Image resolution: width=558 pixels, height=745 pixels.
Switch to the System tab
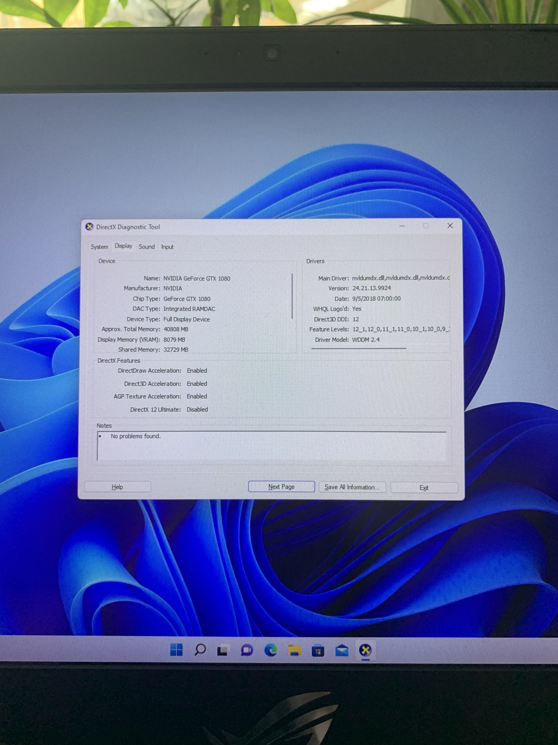pyautogui.click(x=99, y=247)
